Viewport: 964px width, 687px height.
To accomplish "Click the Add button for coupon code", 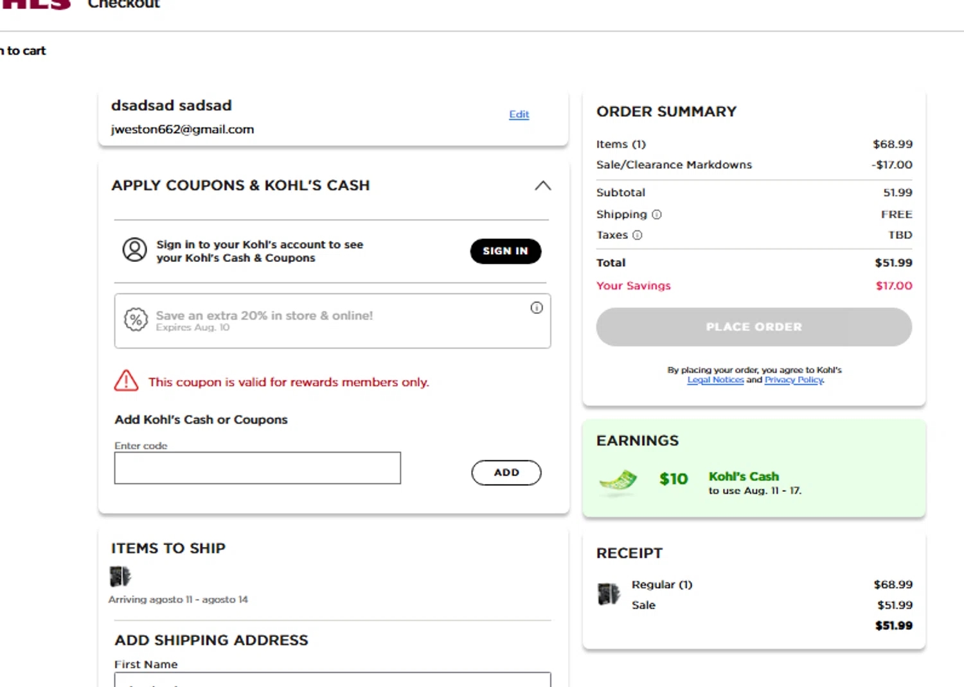I will [506, 473].
